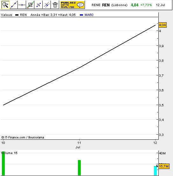Open the indicators chart settings icon

tap(30, 5)
